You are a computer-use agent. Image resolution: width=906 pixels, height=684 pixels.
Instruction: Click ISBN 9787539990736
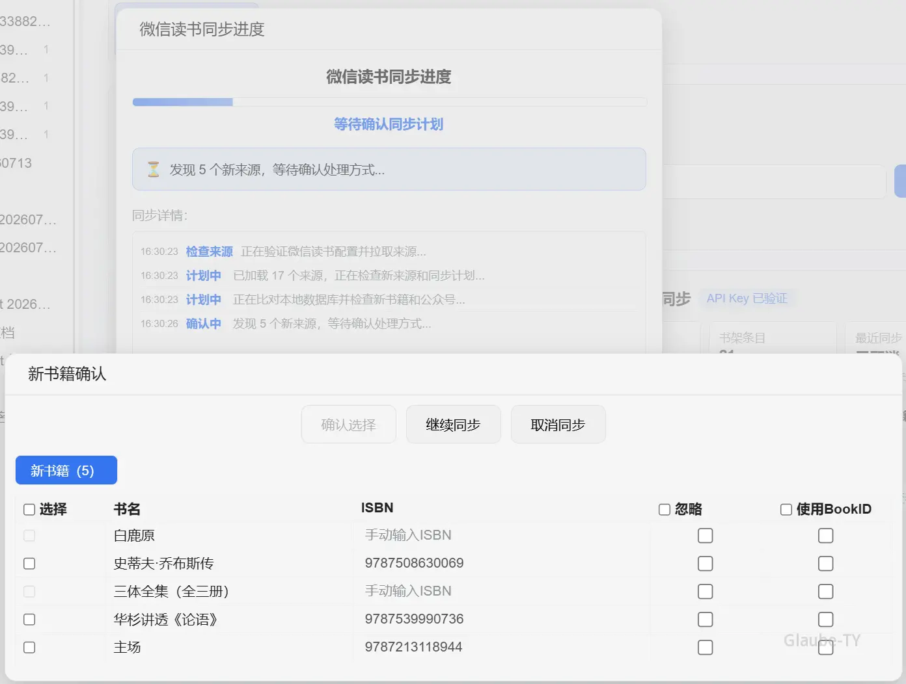point(415,619)
